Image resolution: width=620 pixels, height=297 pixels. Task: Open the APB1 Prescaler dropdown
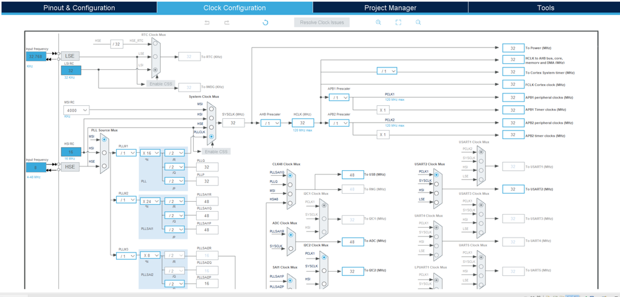(339, 97)
